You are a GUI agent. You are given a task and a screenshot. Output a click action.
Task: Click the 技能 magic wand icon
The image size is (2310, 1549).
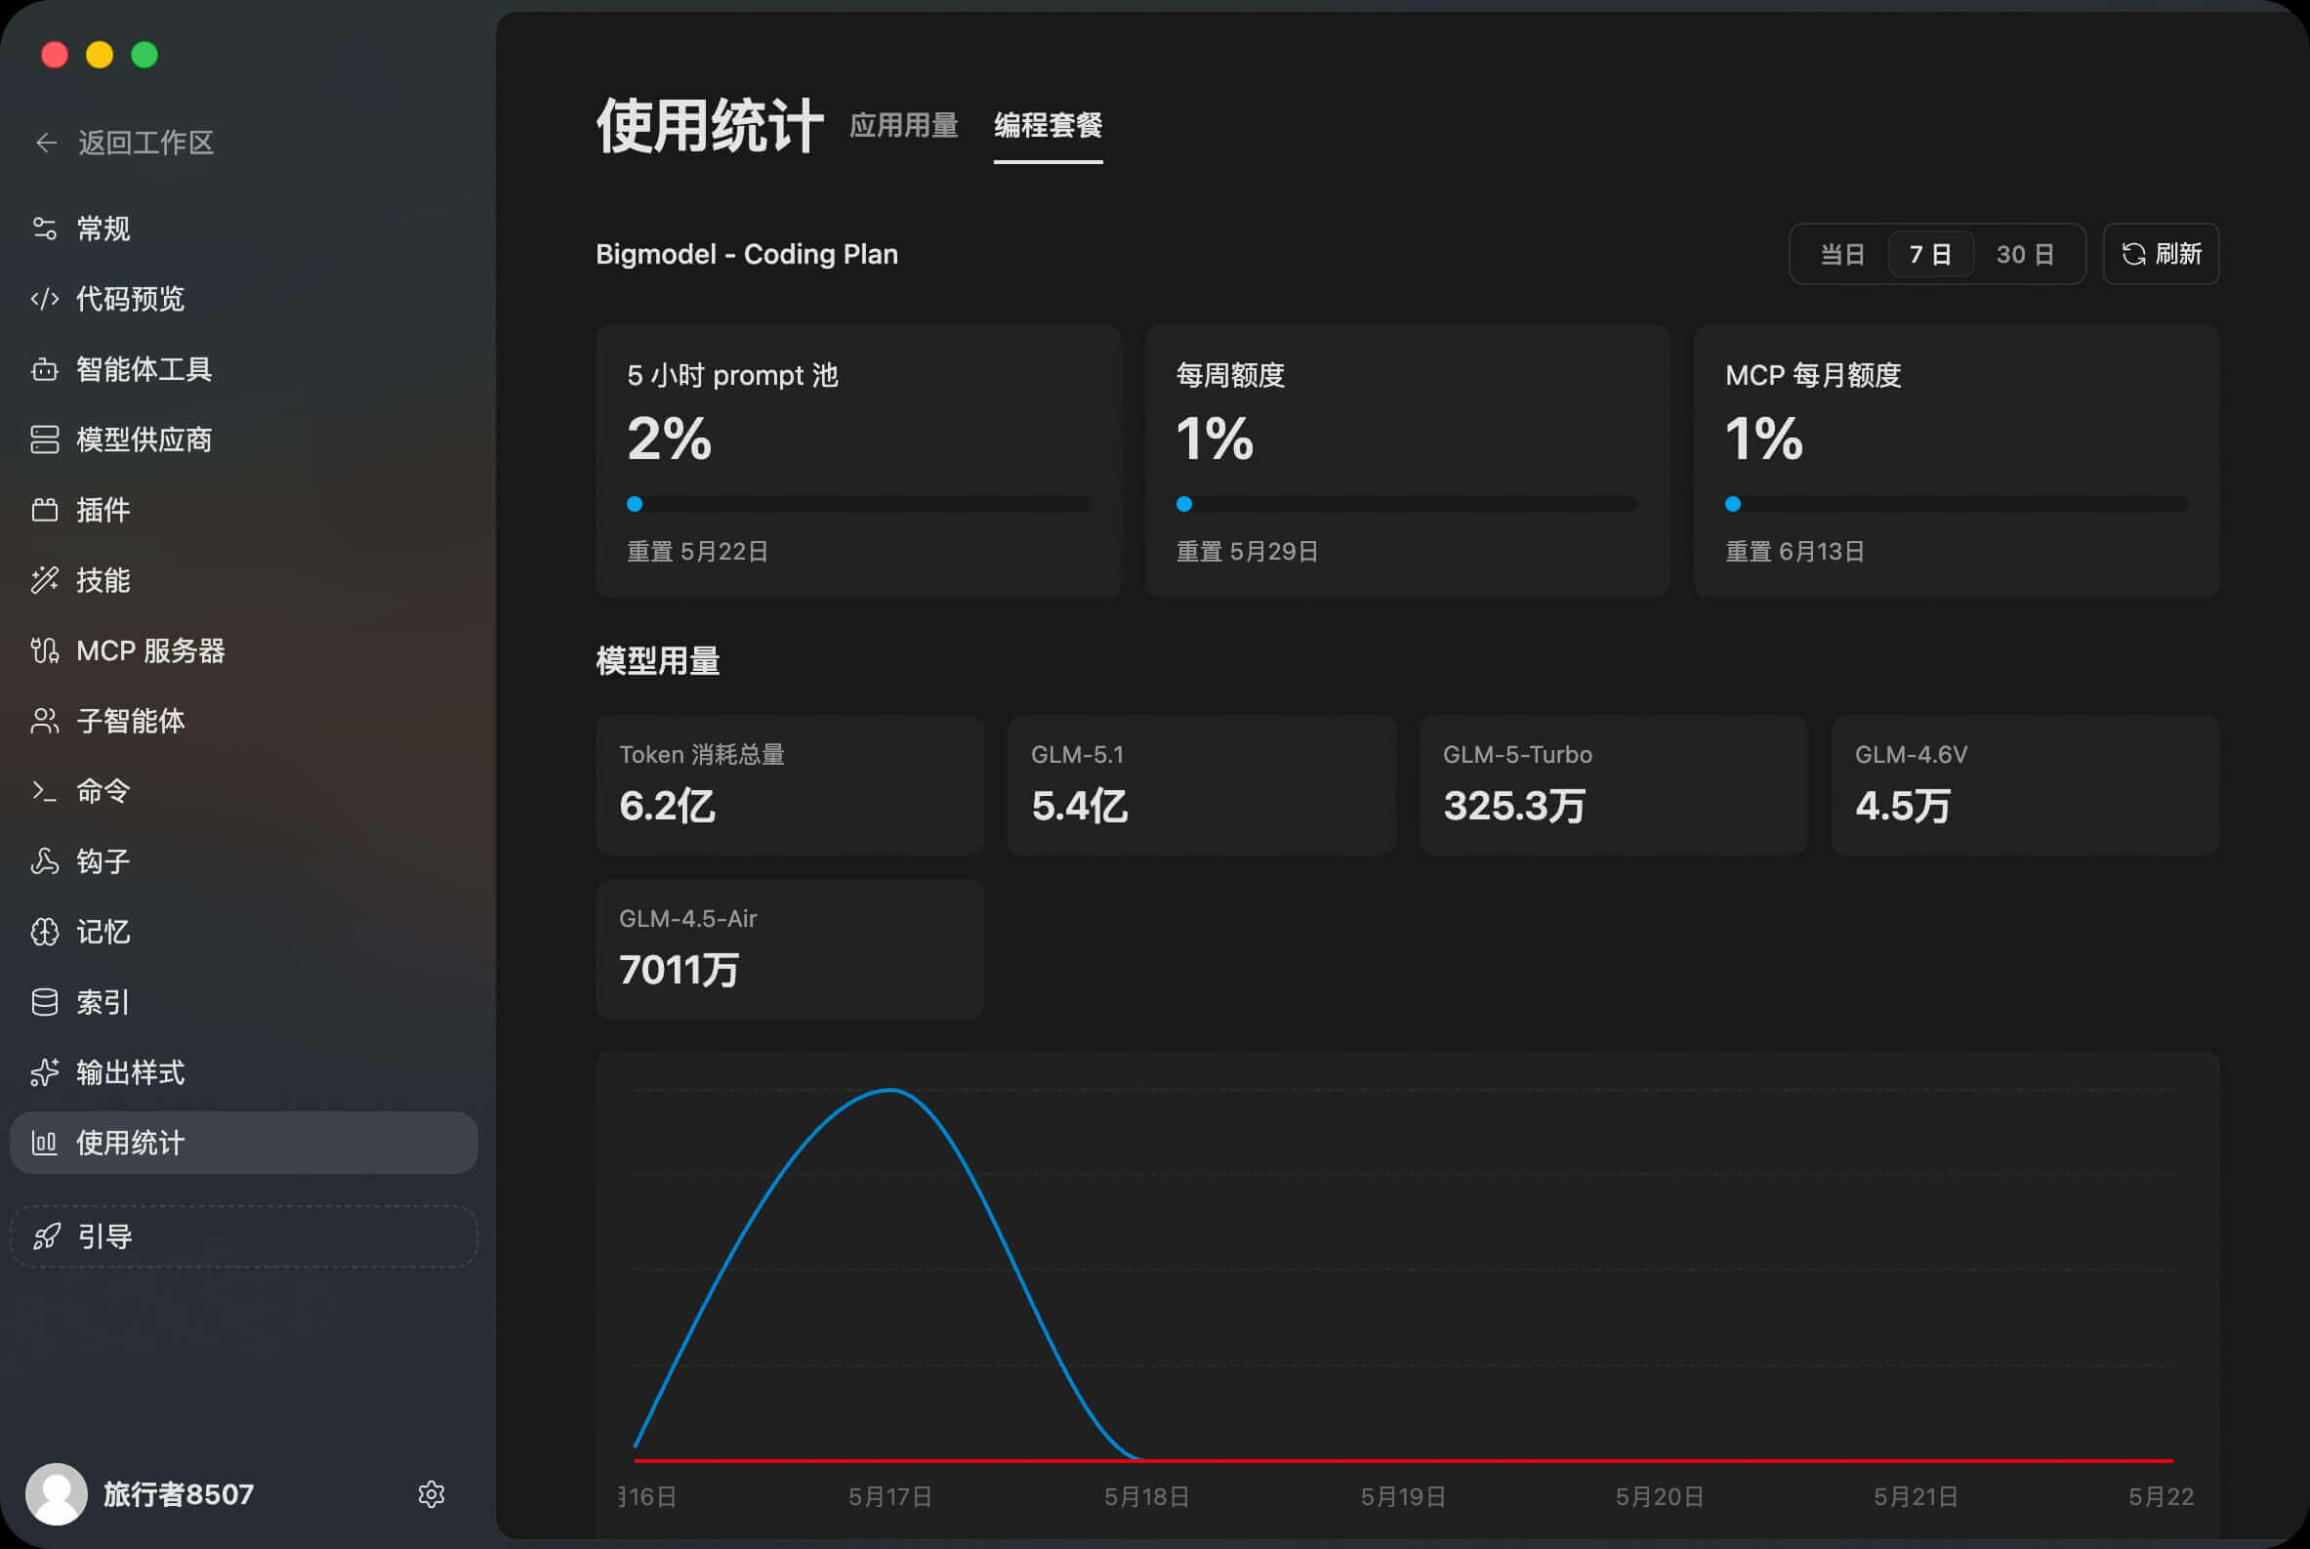click(45, 580)
